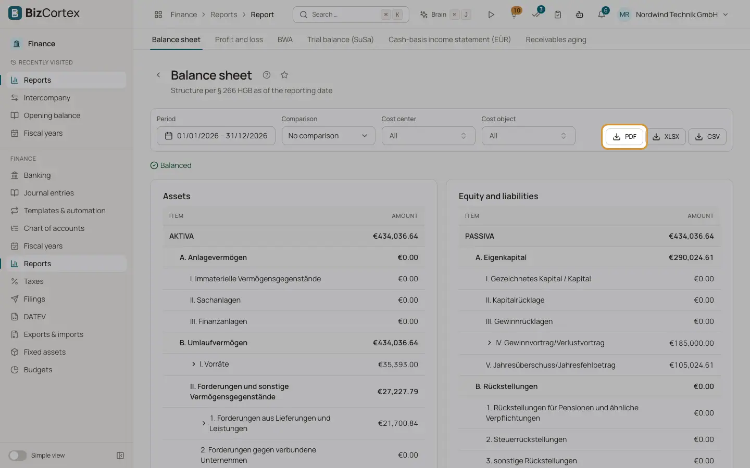Toggle the Simple view switch
This screenshot has height=468, width=750.
coord(17,456)
